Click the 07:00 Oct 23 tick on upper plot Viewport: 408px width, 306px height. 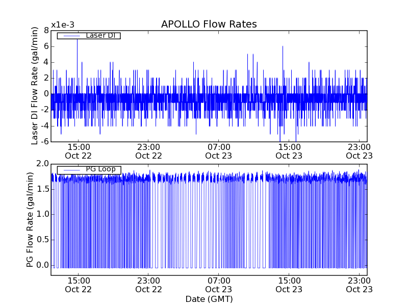pos(219,151)
